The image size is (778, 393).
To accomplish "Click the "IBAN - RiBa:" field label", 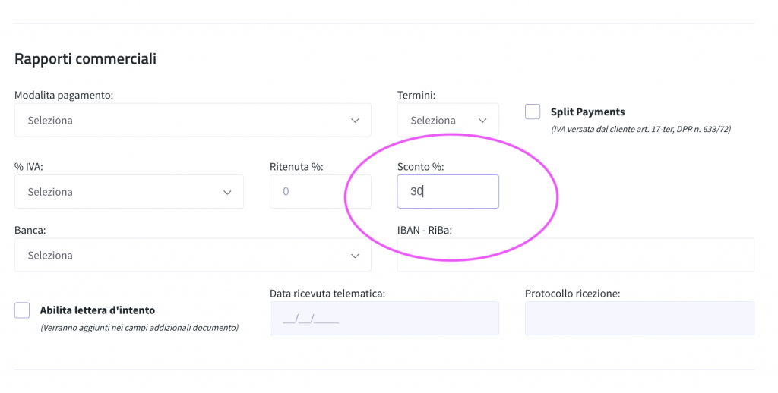I will 424,230.
